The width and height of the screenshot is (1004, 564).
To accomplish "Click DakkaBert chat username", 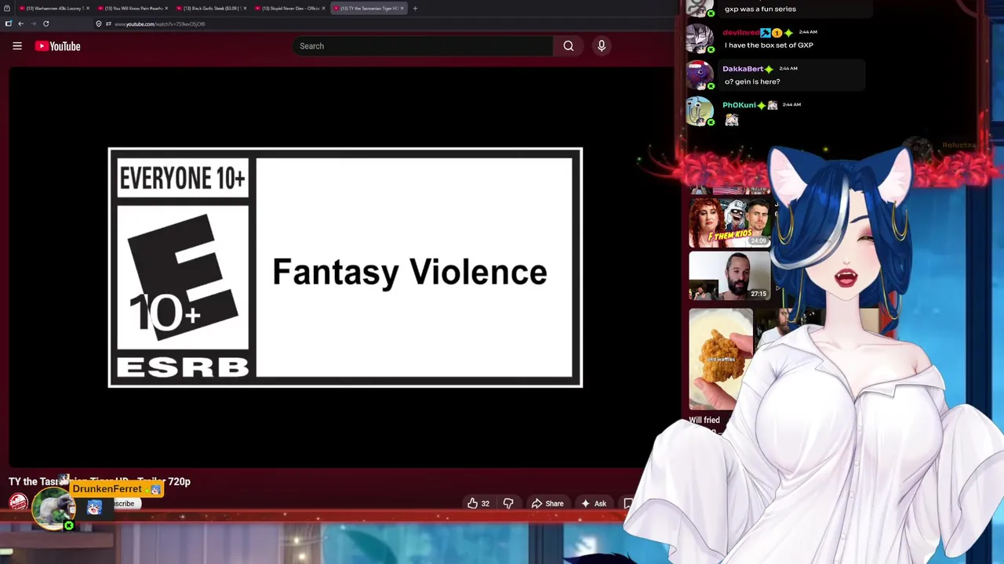I will click(743, 69).
